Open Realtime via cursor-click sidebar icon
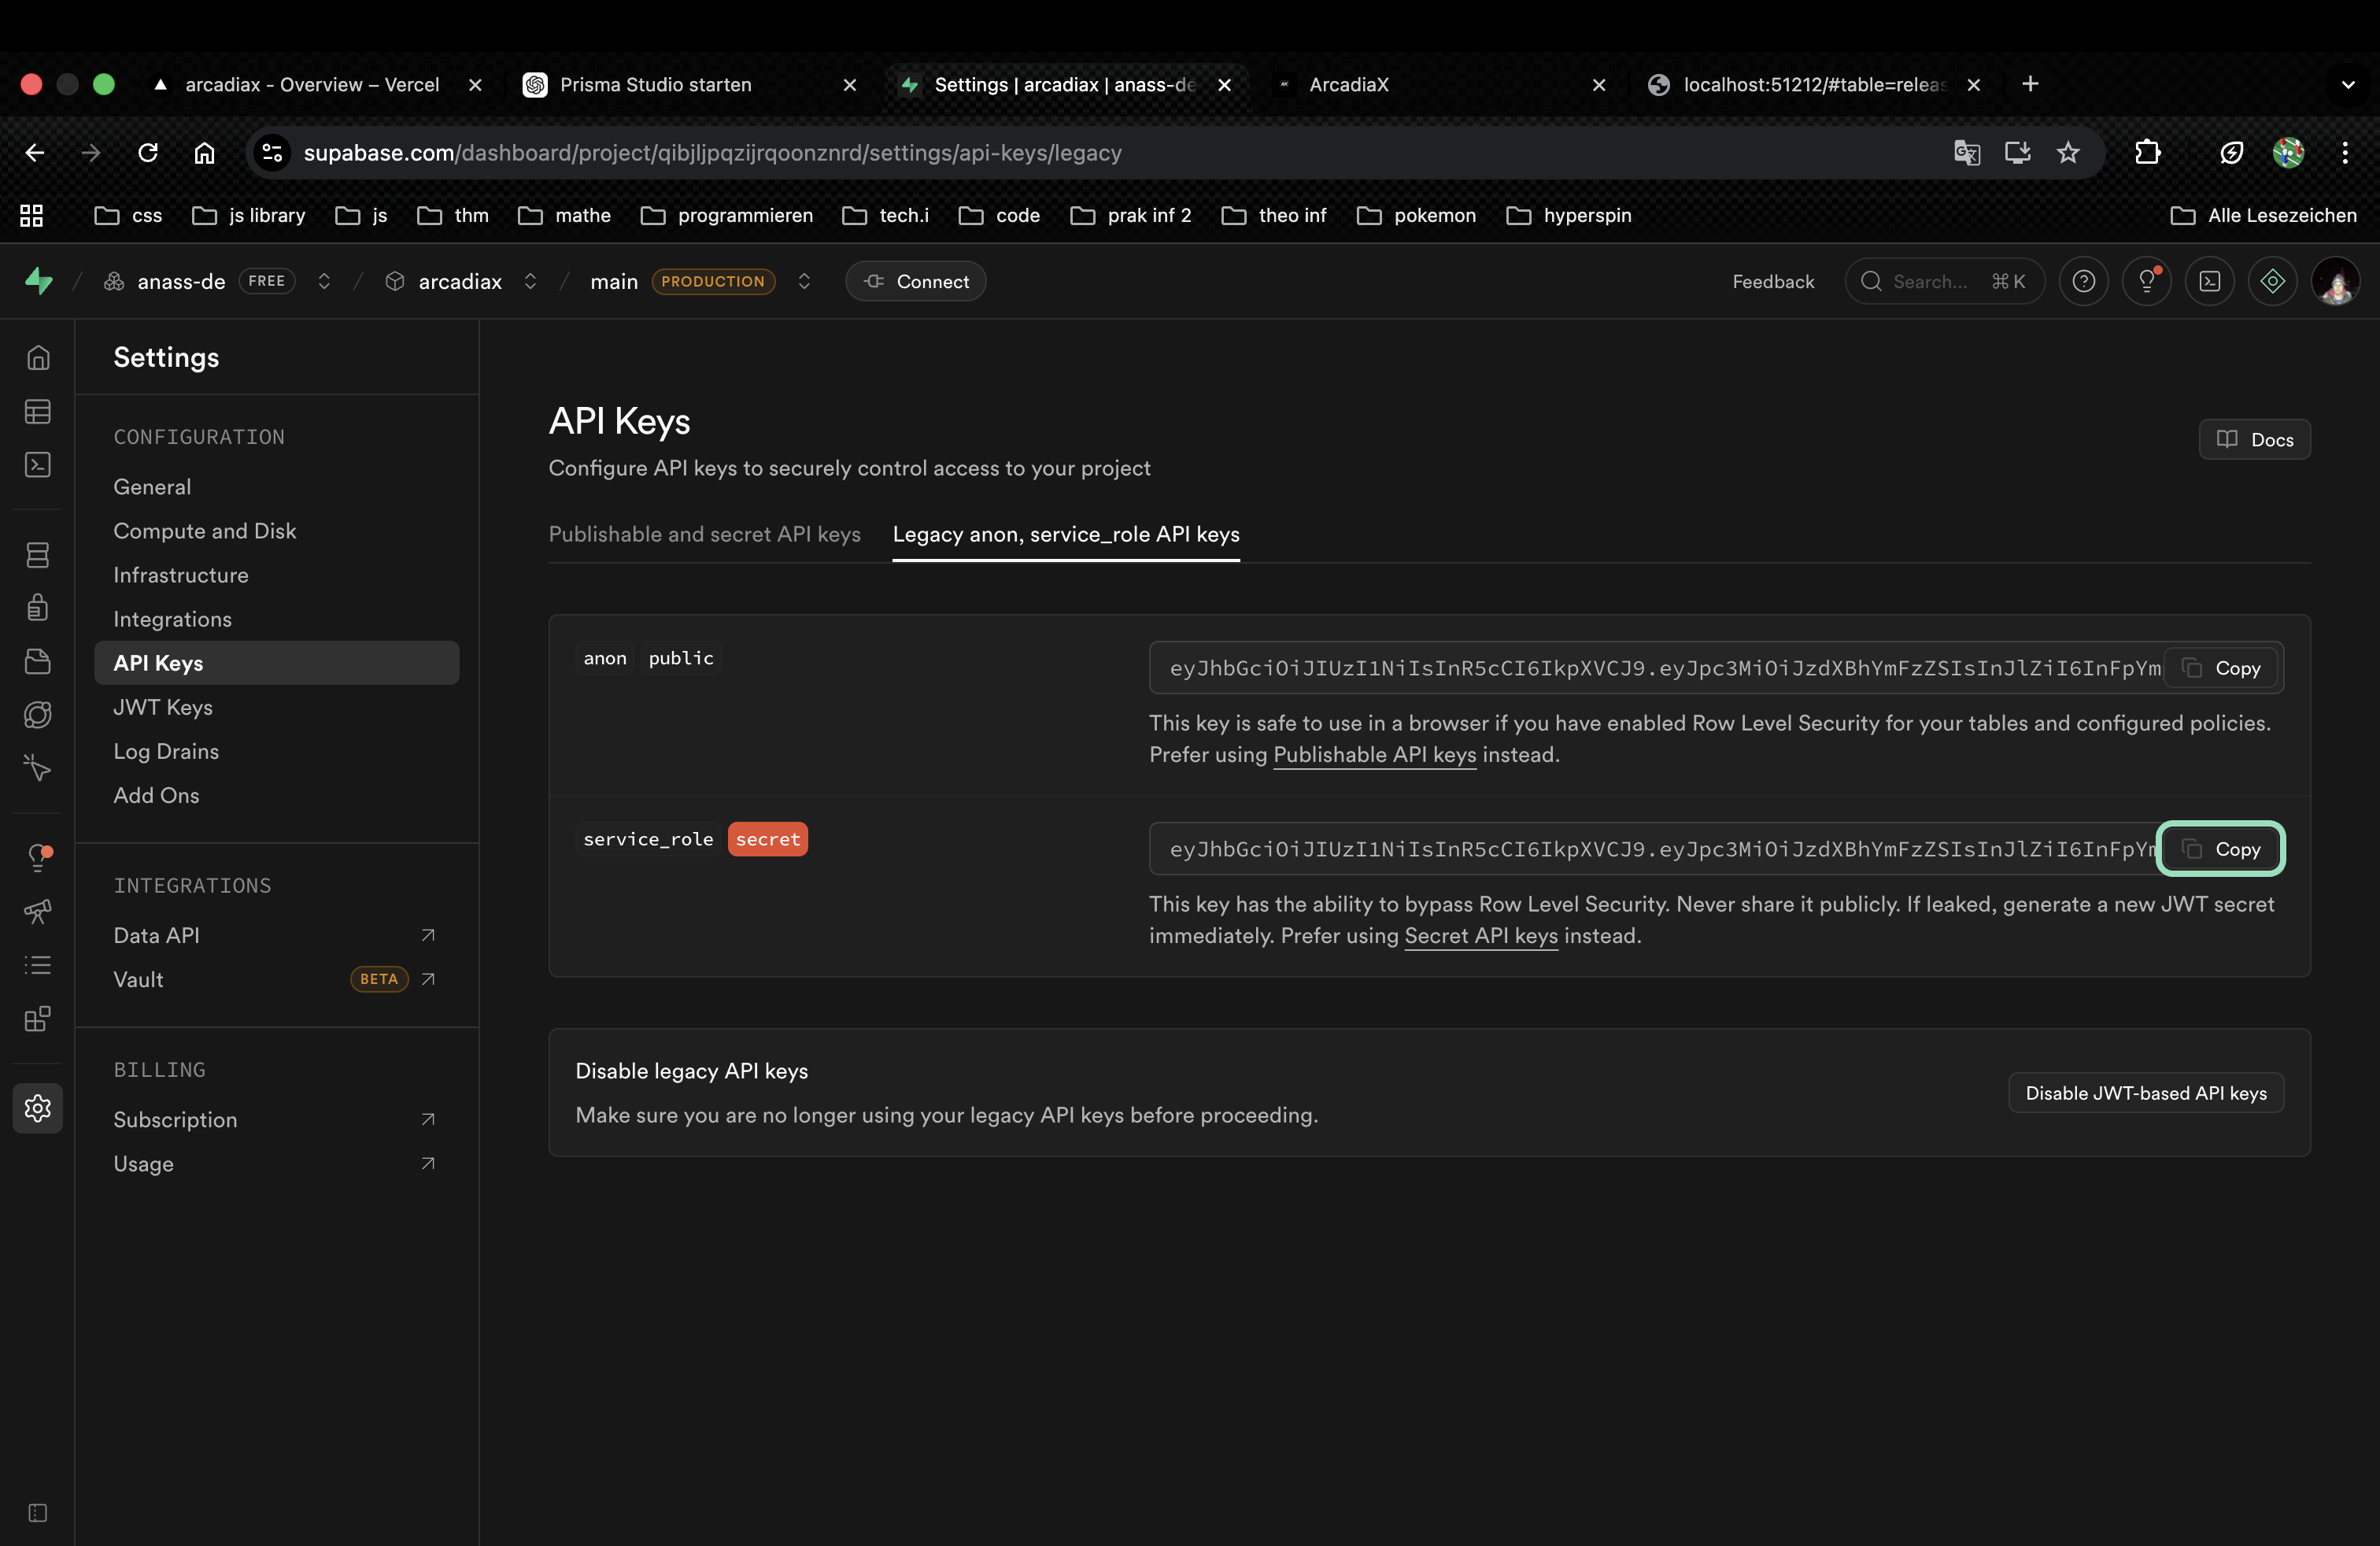The height and width of the screenshot is (1546, 2380). coord(38,768)
